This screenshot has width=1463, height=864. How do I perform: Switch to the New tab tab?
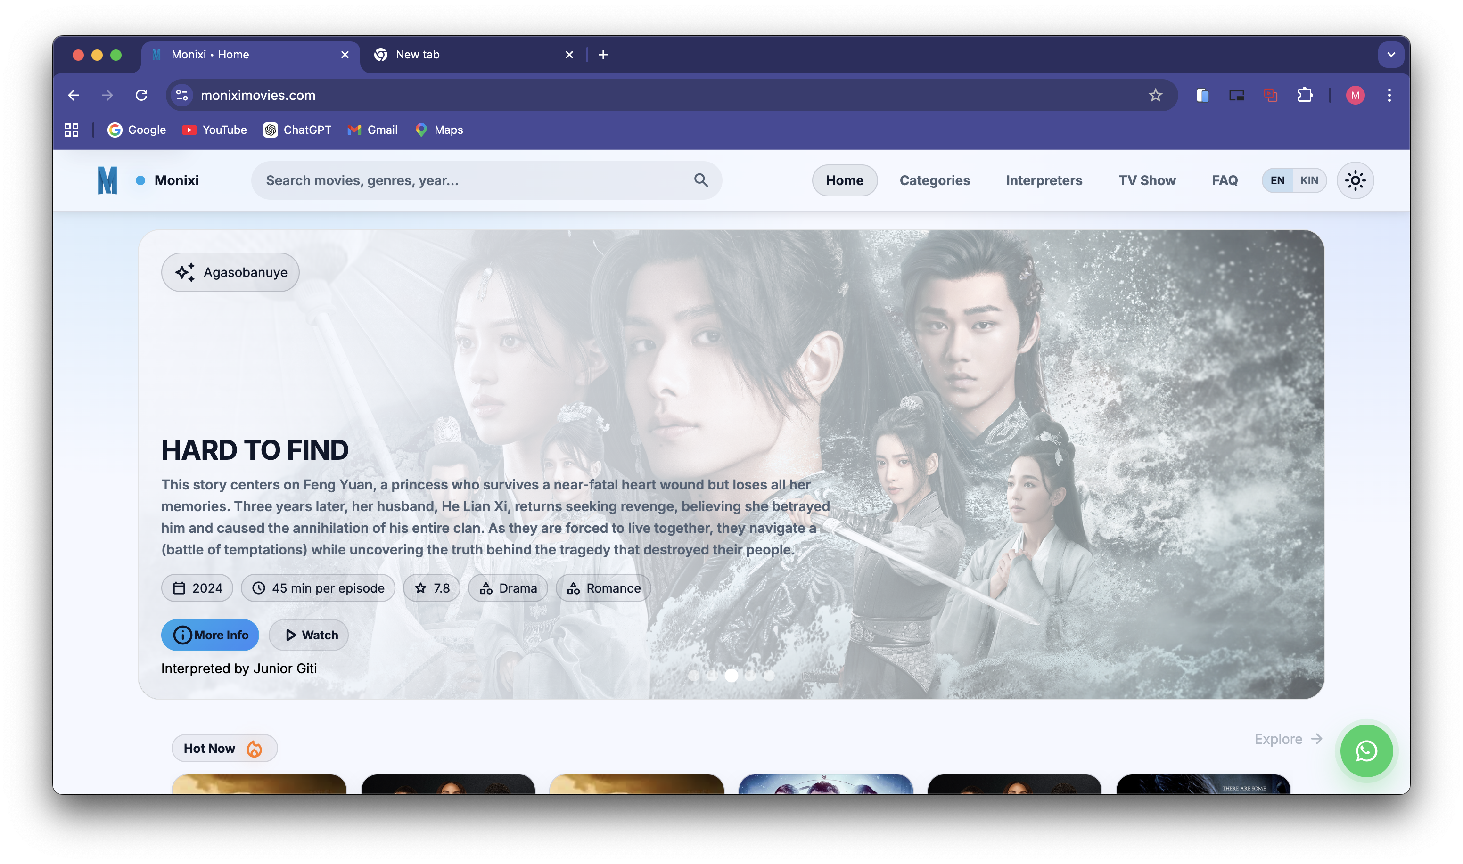pyautogui.click(x=475, y=55)
